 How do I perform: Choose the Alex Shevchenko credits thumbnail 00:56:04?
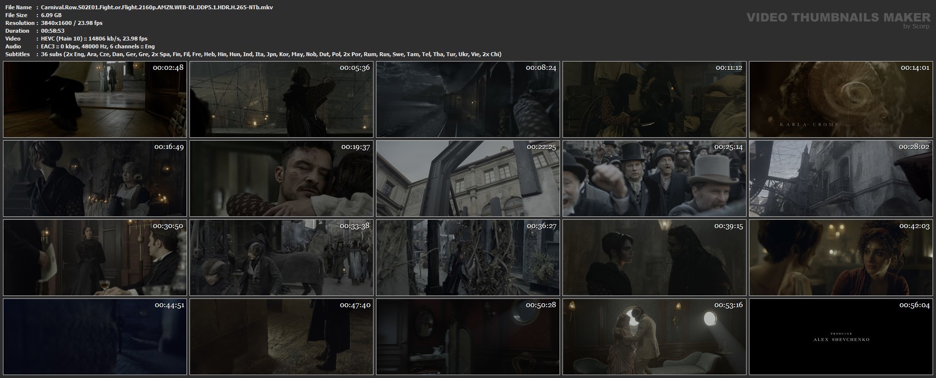[841, 336]
